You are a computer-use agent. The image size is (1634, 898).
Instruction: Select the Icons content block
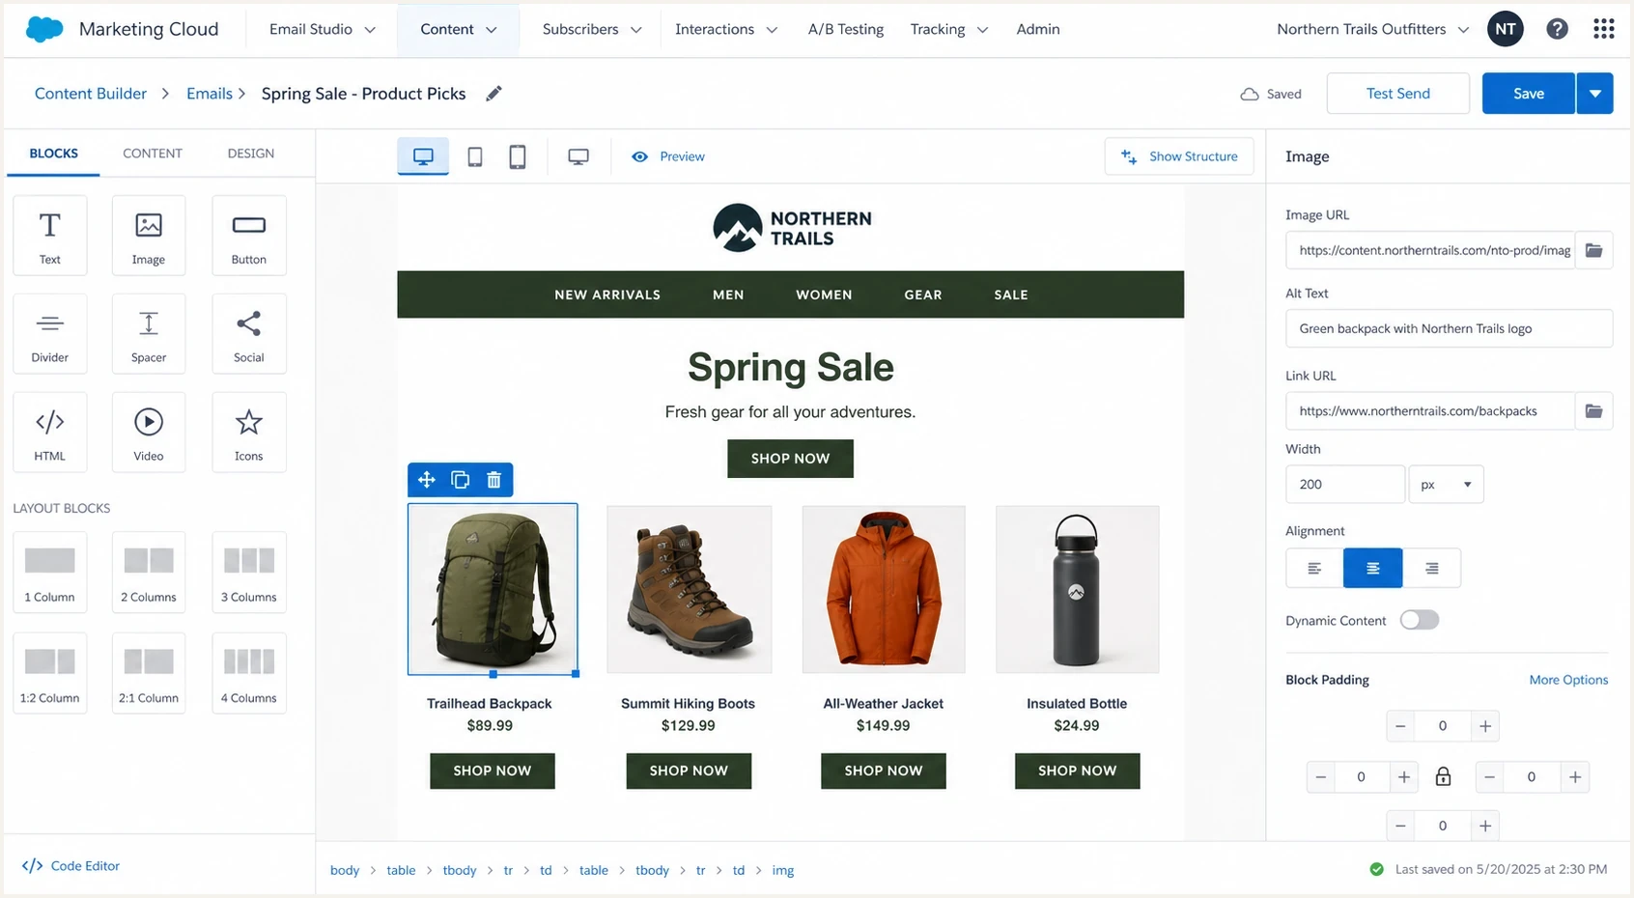coord(249,433)
